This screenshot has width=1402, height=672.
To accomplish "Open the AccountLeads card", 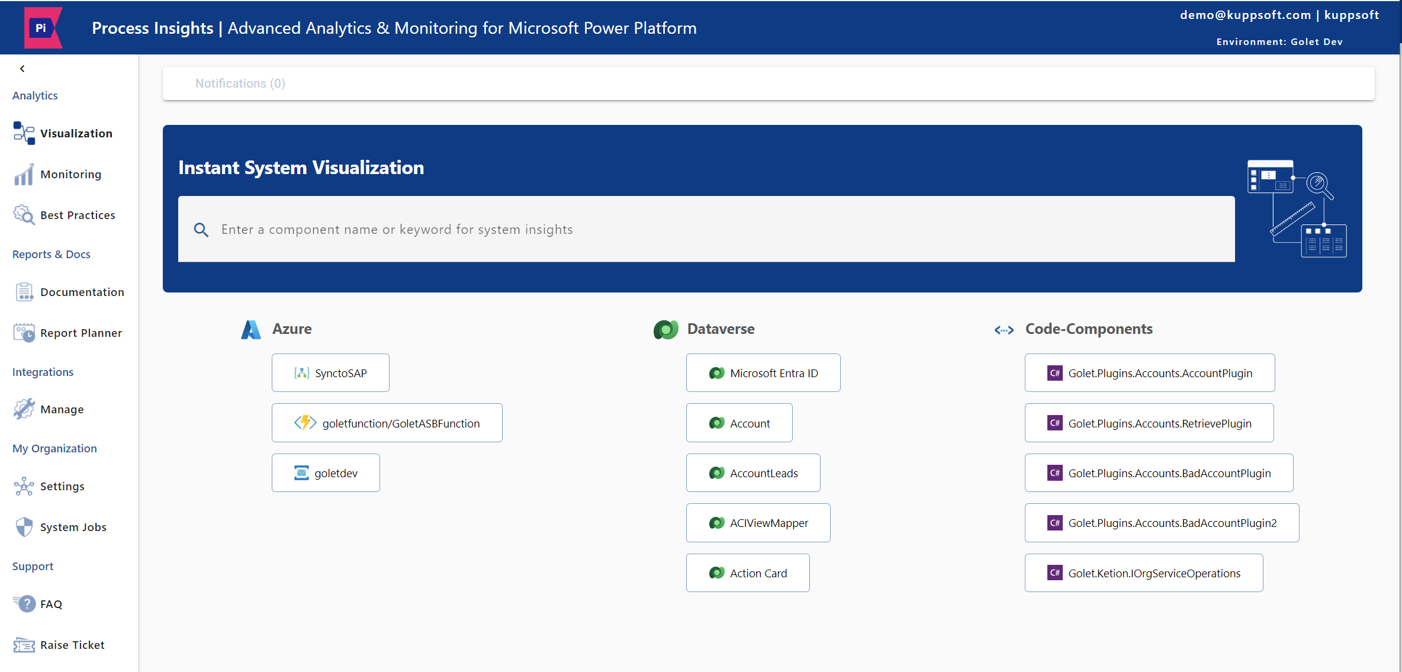I will (x=753, y=473).
